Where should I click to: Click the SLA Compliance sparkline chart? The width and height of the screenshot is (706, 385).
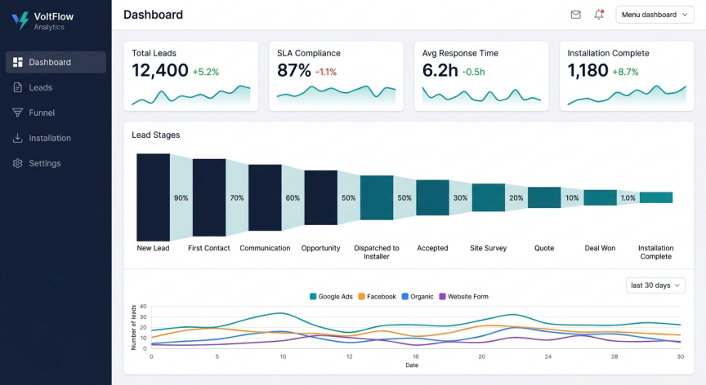[x=337, y=95]
